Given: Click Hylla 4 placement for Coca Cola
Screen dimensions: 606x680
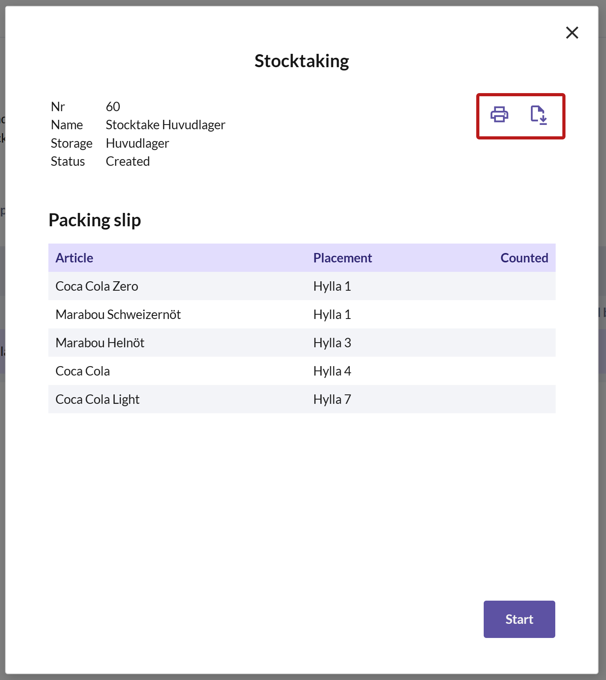Looking at the screenshot, I should (332, 371).
